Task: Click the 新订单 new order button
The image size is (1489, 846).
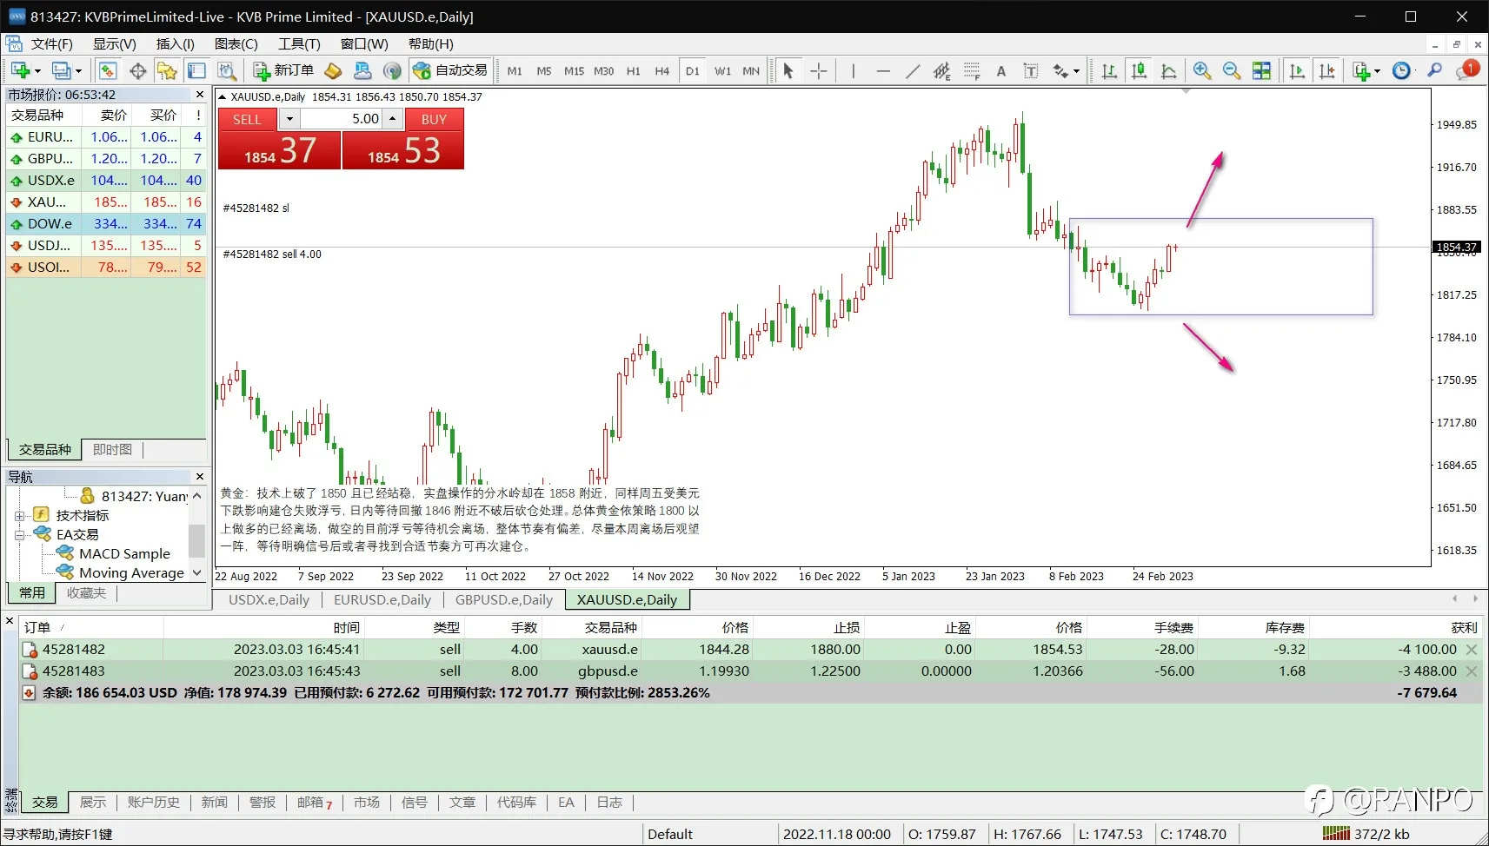Action: tap(283, 70)
